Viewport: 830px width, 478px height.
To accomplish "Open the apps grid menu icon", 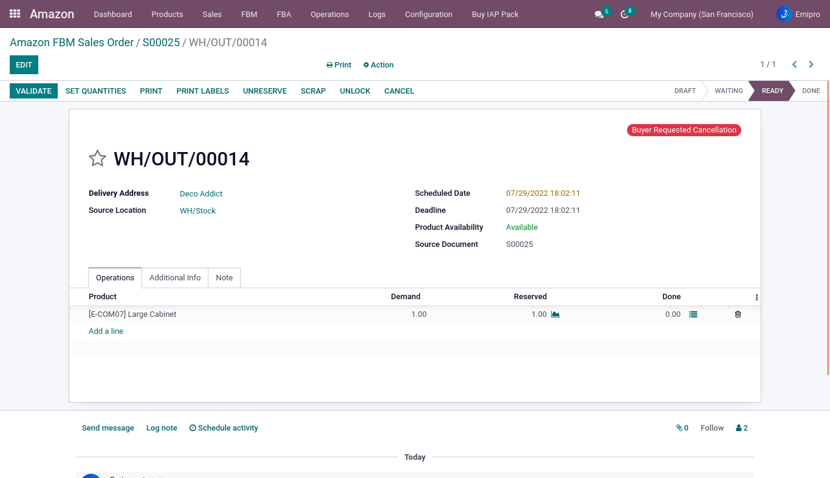I will click(15, 13).
